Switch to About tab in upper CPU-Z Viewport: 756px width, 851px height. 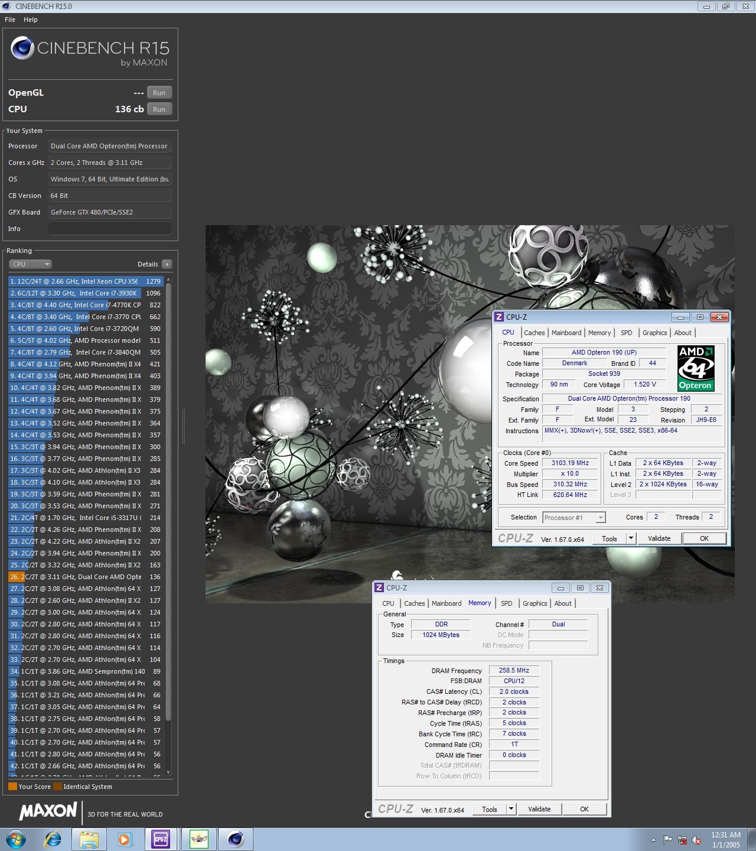(683, 333)
